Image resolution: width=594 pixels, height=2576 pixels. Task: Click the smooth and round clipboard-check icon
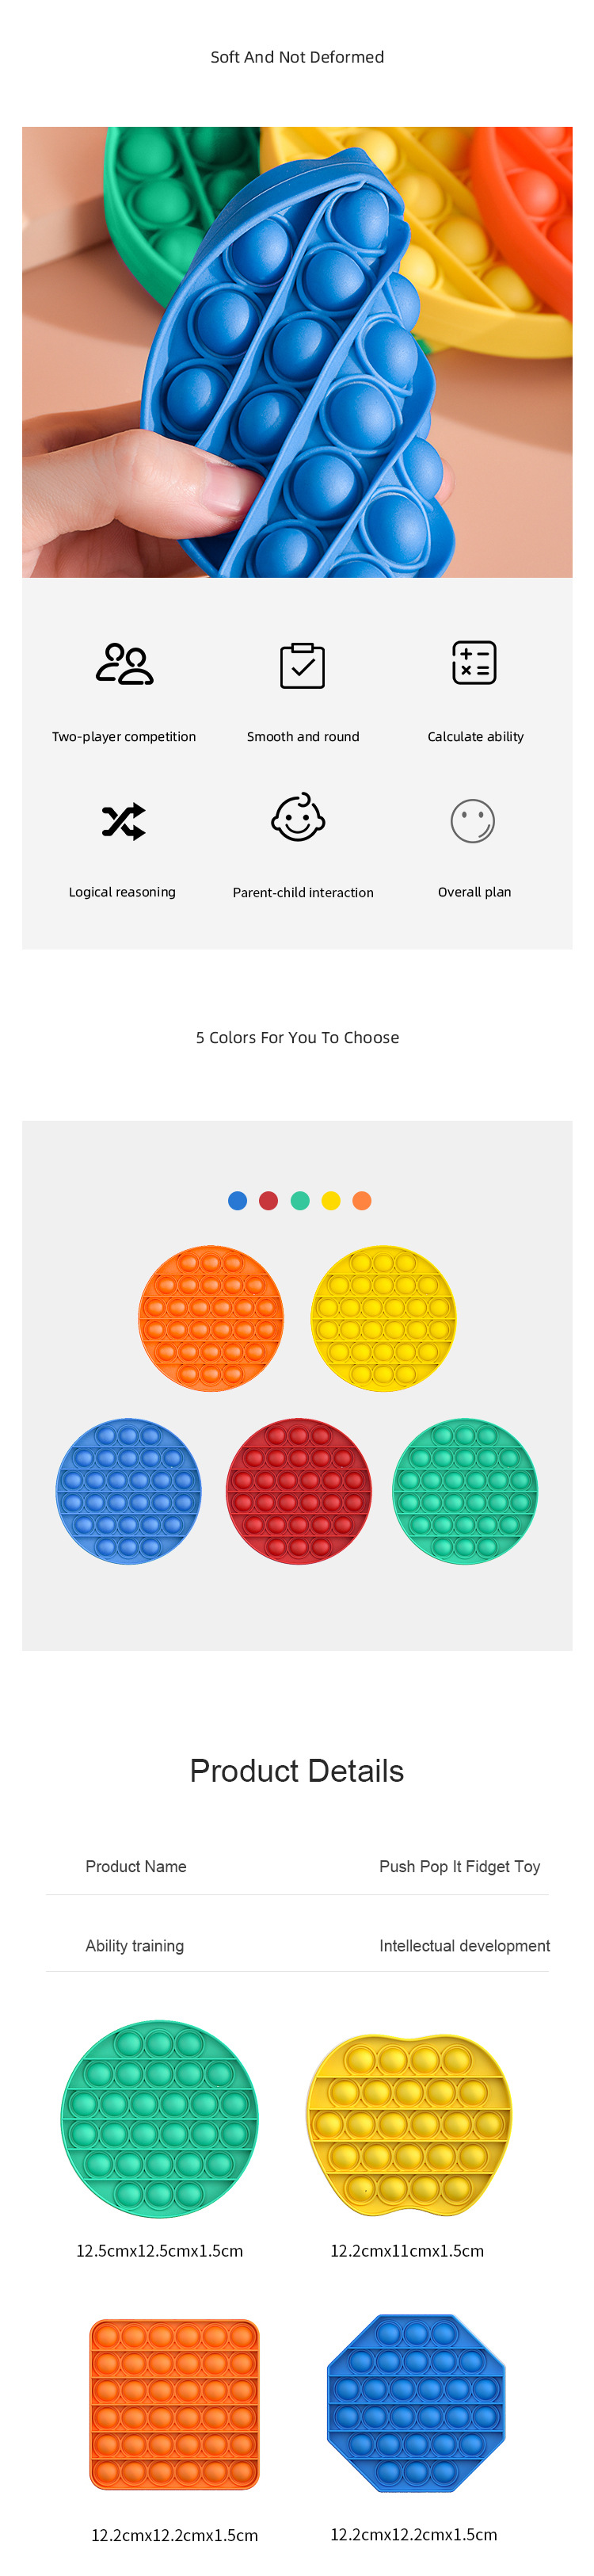[302, 665]
